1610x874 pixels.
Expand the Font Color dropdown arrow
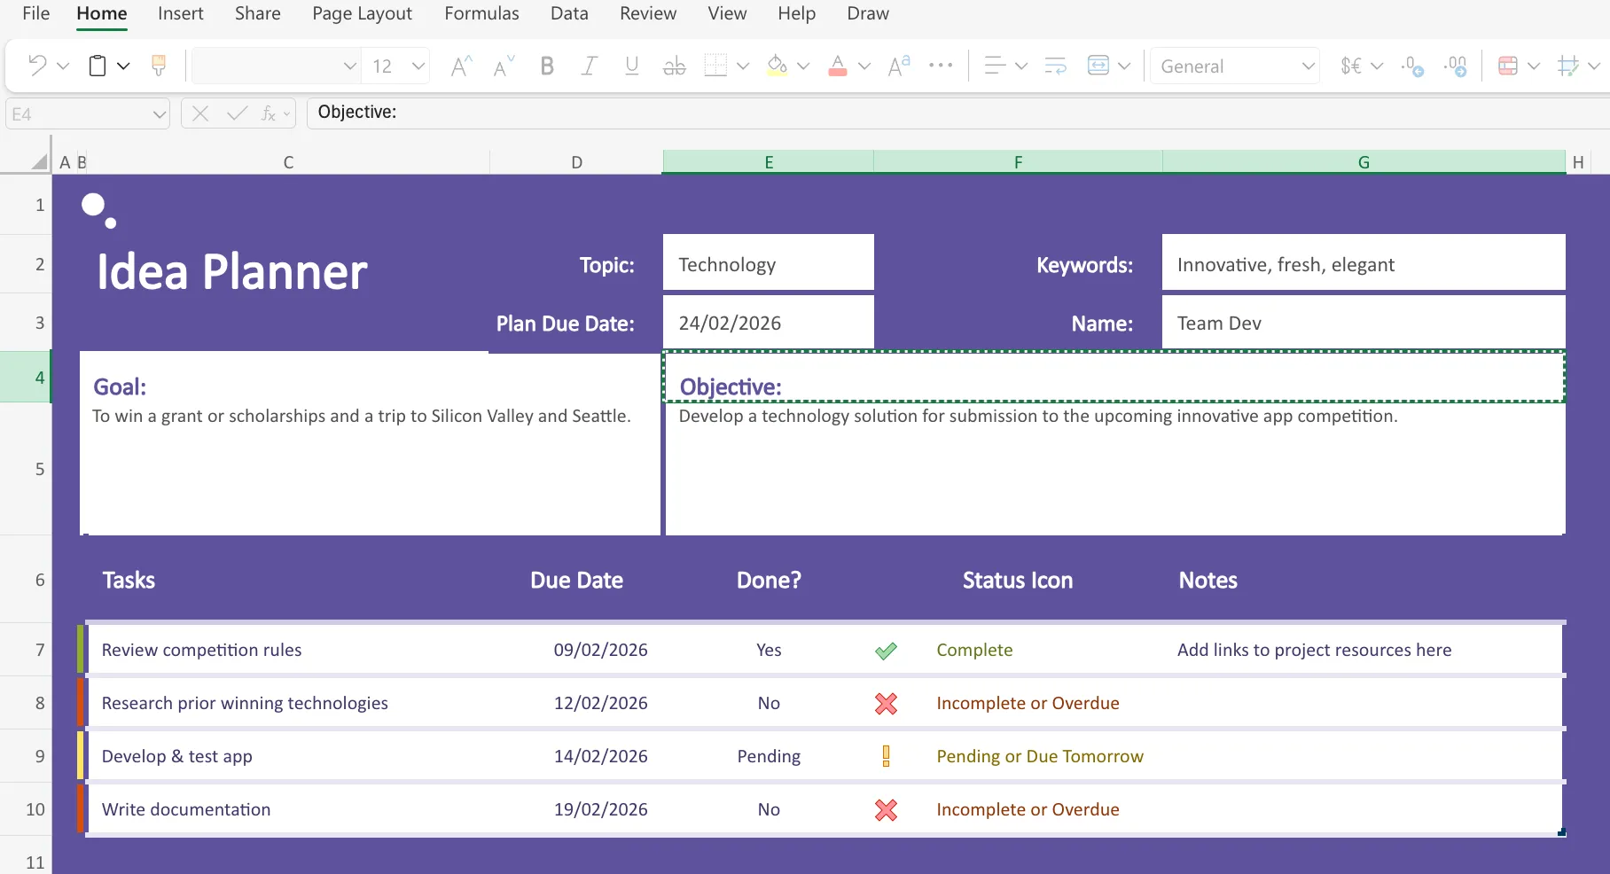tap(864, 66)
